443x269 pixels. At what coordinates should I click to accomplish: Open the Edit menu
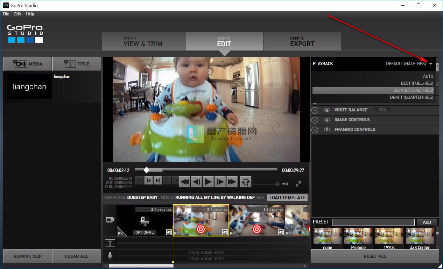coord(17,14)
